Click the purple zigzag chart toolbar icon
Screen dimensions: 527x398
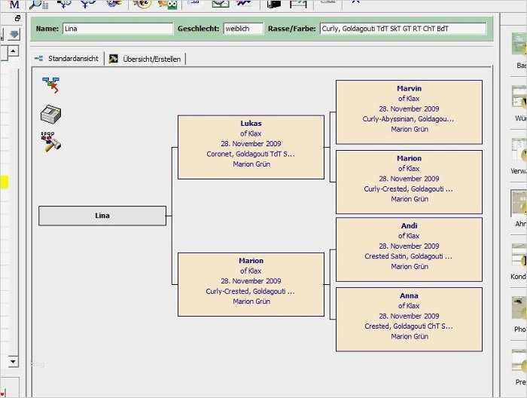click(x=244, y=4)
